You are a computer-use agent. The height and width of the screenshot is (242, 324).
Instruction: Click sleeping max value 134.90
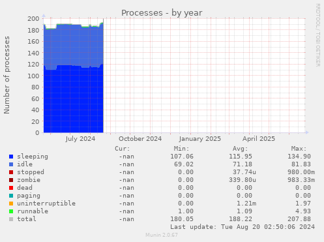pyautogui.click(x=299, y=157)
